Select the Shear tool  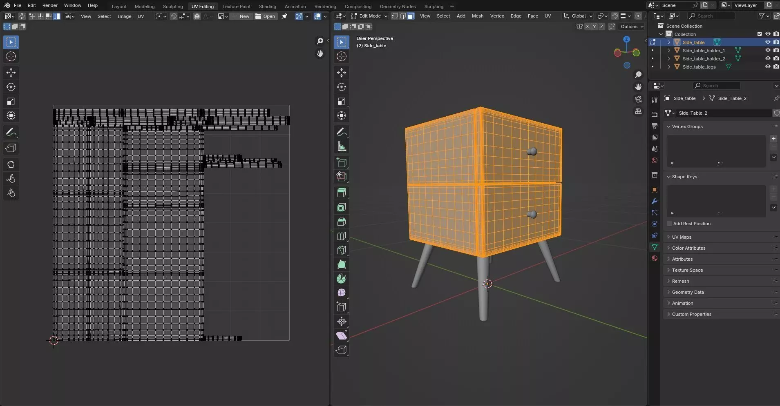click(x=342, y=336)
